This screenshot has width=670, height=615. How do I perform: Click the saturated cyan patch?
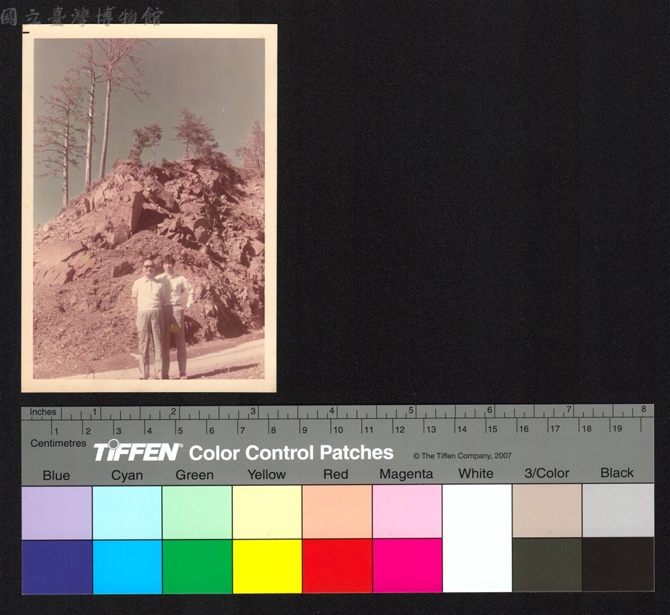[127, 567]
